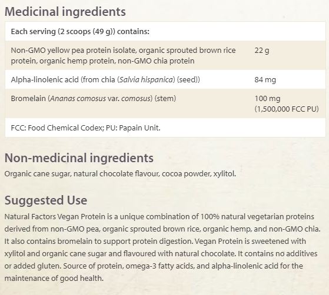Click the Alpha-linolenic acid ingredient row
Viewport: 329px width, 295px height.
[165, 79]
